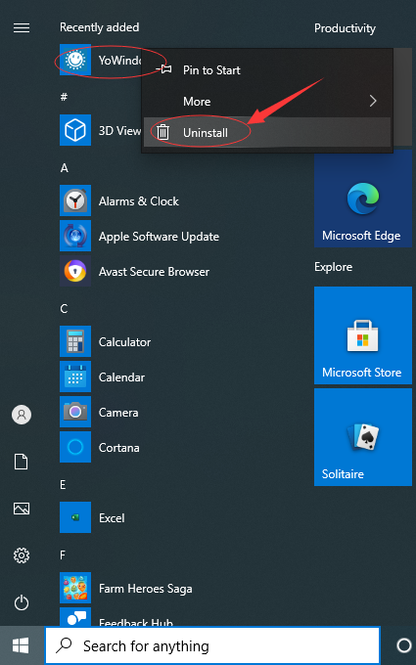Image resolution: width=416 pixels, height=665 pixels.
Task: Open the Excel app icon
Action: (75, 517)
